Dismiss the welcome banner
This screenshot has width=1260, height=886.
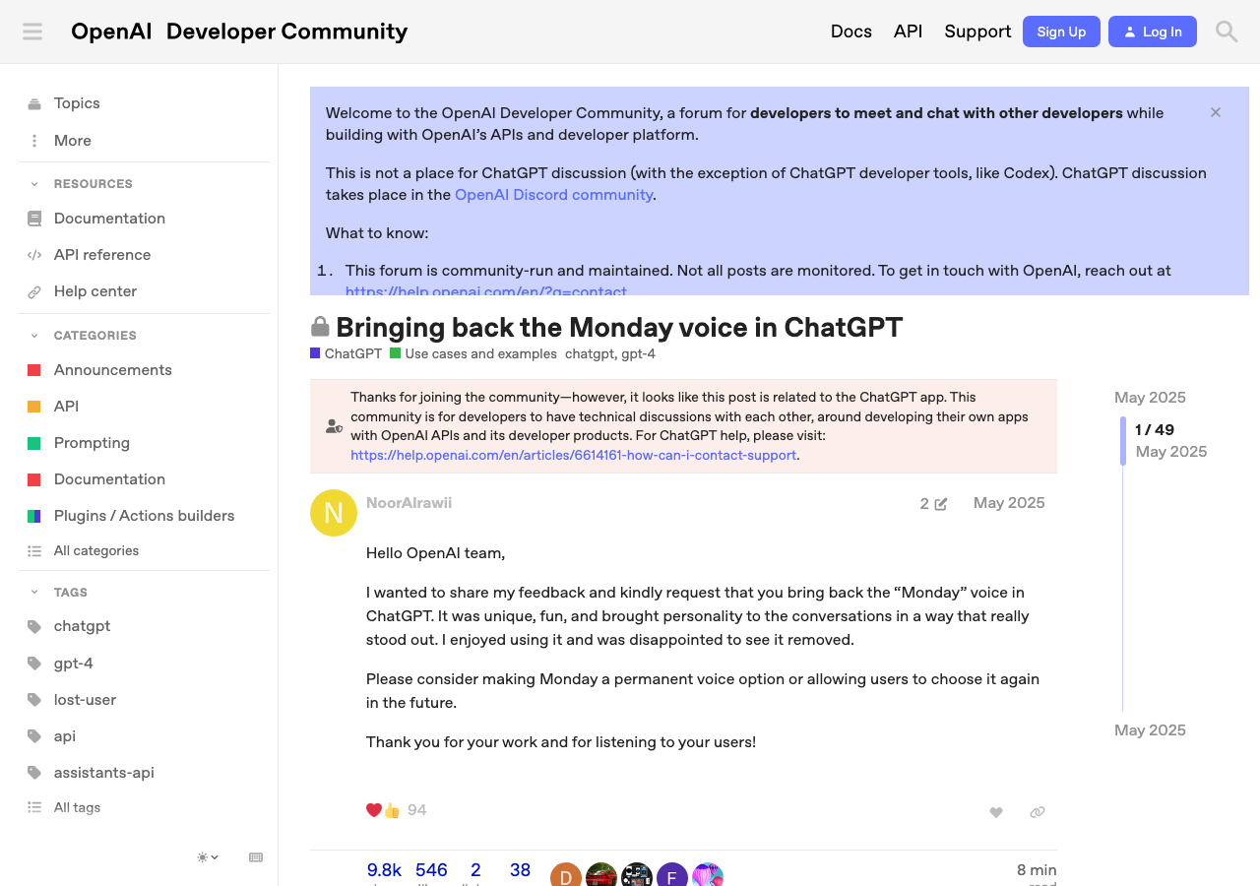click(x=1216, y=112)
